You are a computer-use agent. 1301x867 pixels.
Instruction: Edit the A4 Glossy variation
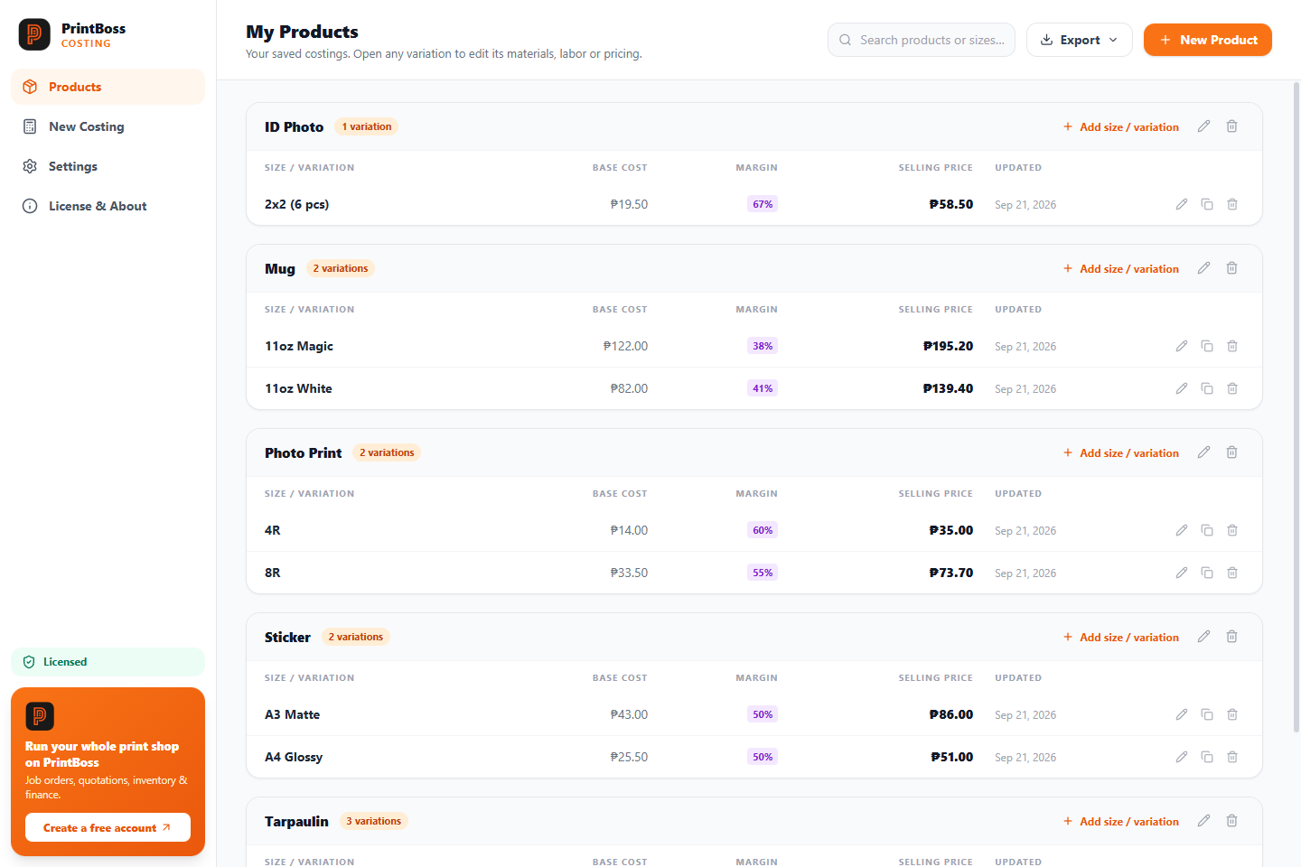pos(1182,757)
